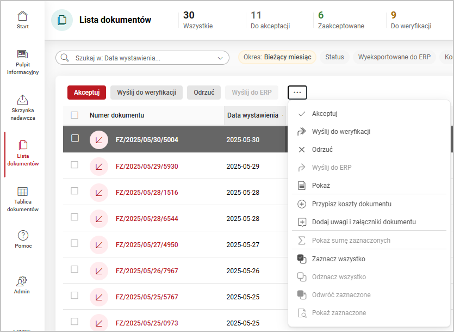
Task: Click chart icon for FZ/2025/05/28/1516
Action: [99, 193]
